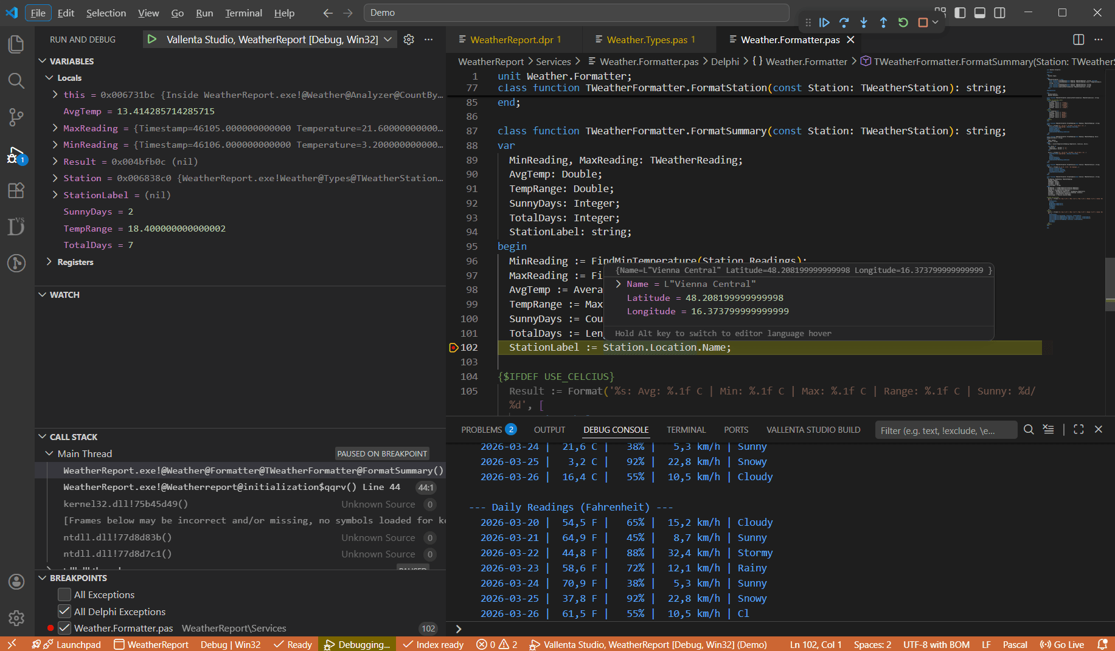Close the bottom panel
Image resolution: width=1115 pixels, height=651 pixels.
click(x=1099, y=430)
